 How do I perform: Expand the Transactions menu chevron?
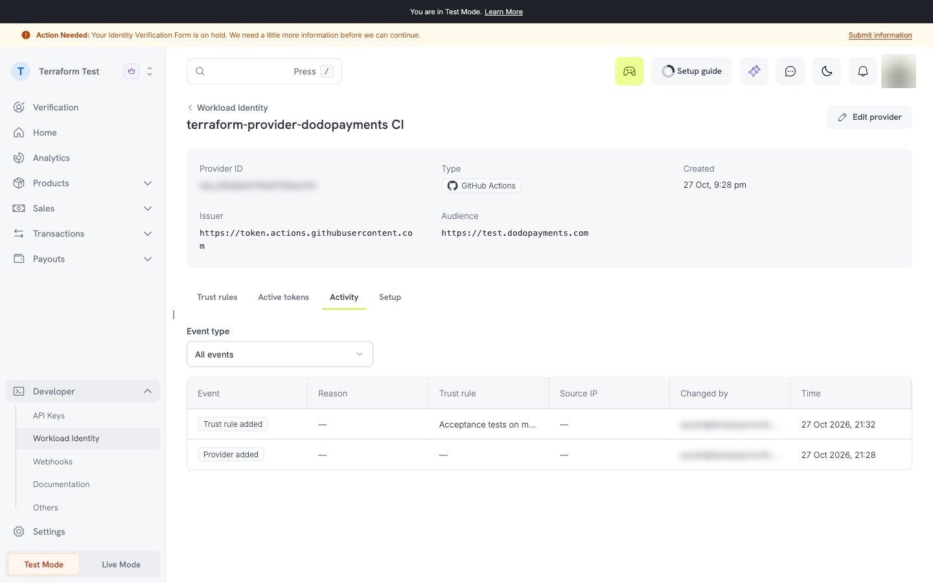tap(148, 234)
